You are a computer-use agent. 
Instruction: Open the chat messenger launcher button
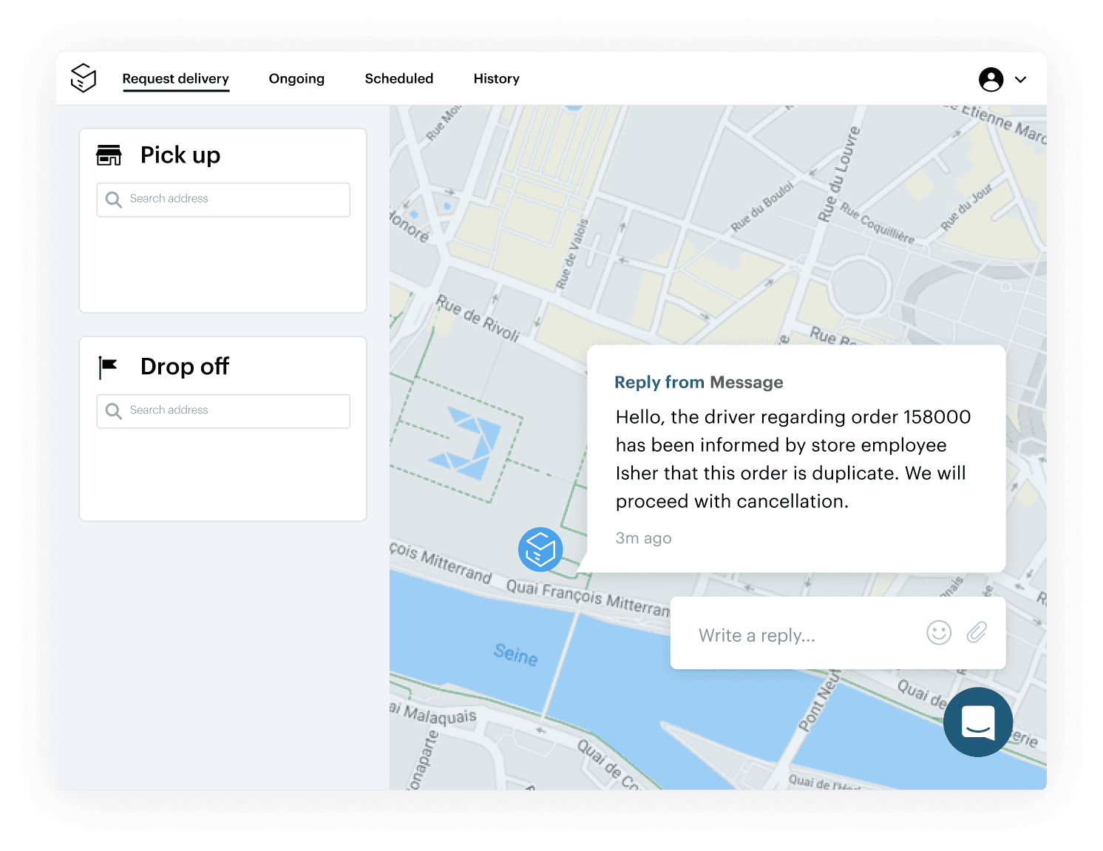(978, 722)
